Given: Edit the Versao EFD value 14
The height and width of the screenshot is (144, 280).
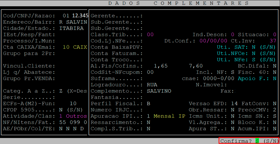Looking at the screenshot, I should (x=234, y=104).
